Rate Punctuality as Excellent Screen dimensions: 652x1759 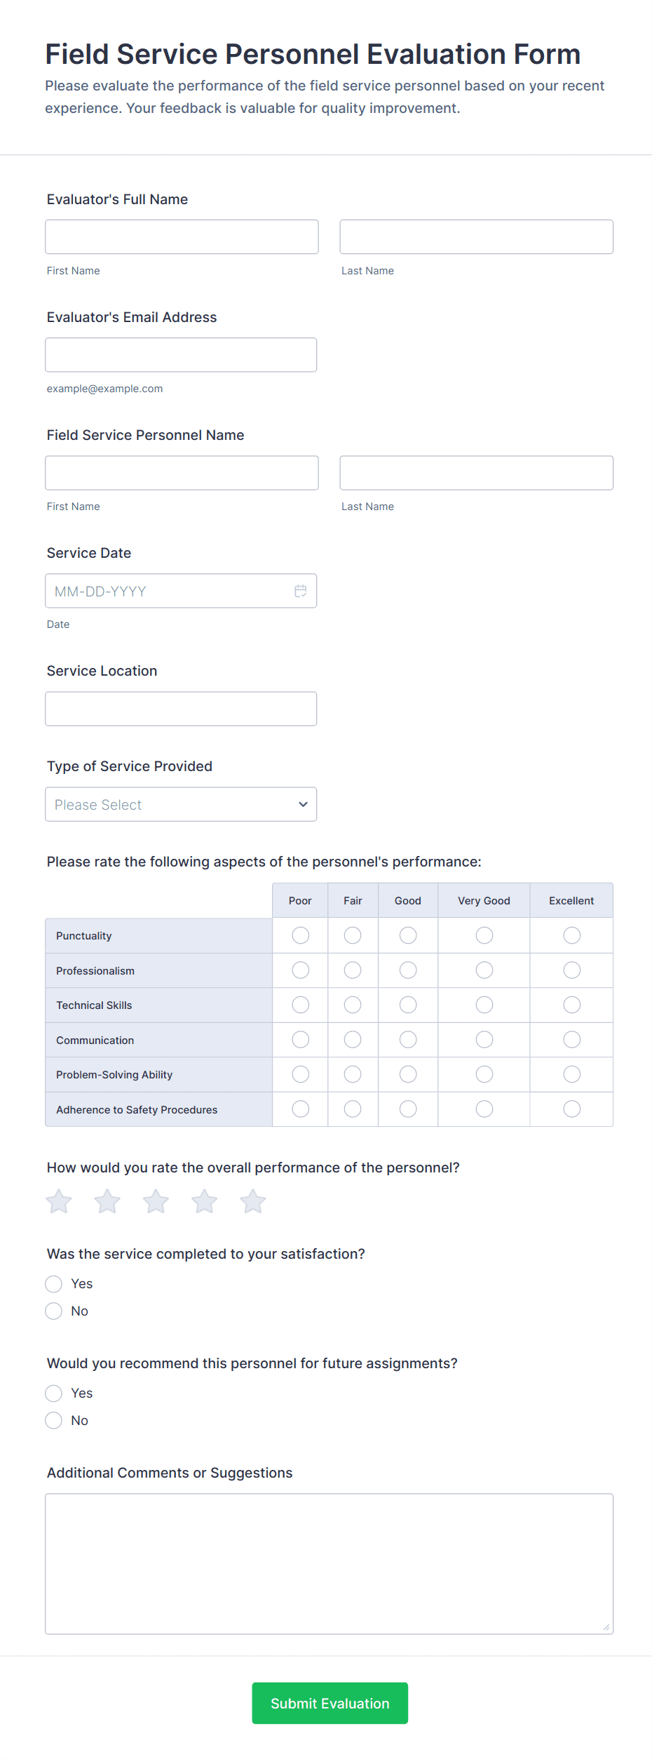pos(571,935)
